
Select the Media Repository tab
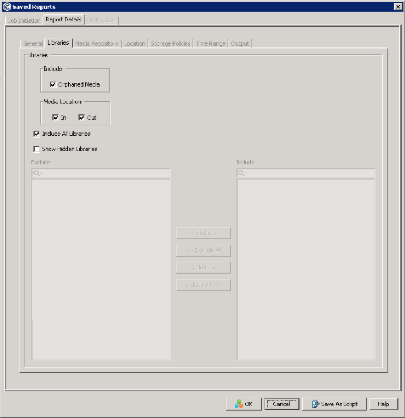[97, 43]
